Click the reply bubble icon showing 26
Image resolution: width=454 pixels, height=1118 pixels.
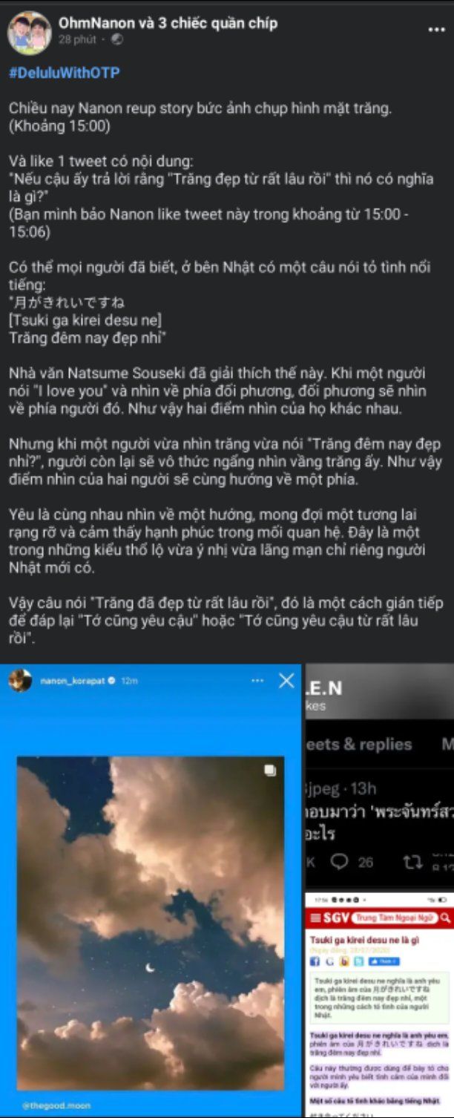(x=340, y=862)
